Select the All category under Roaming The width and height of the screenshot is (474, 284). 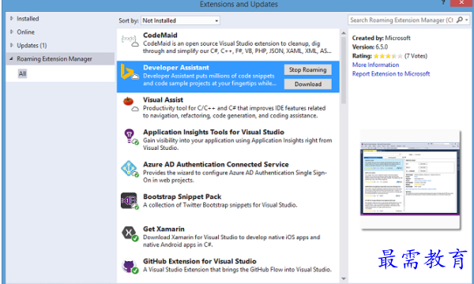pos(22,73)
